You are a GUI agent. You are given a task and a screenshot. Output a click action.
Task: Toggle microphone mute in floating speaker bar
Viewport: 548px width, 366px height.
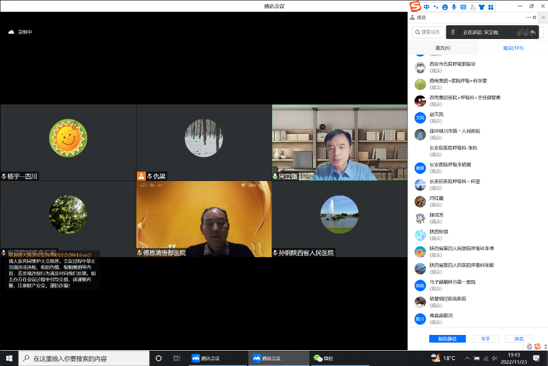(x=453, y=32)
